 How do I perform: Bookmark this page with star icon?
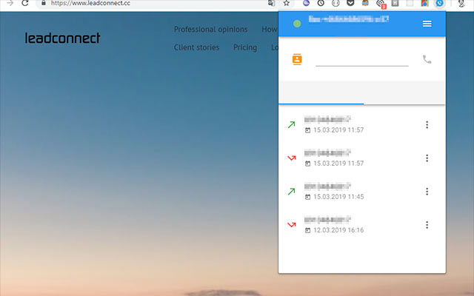[287, 3]
